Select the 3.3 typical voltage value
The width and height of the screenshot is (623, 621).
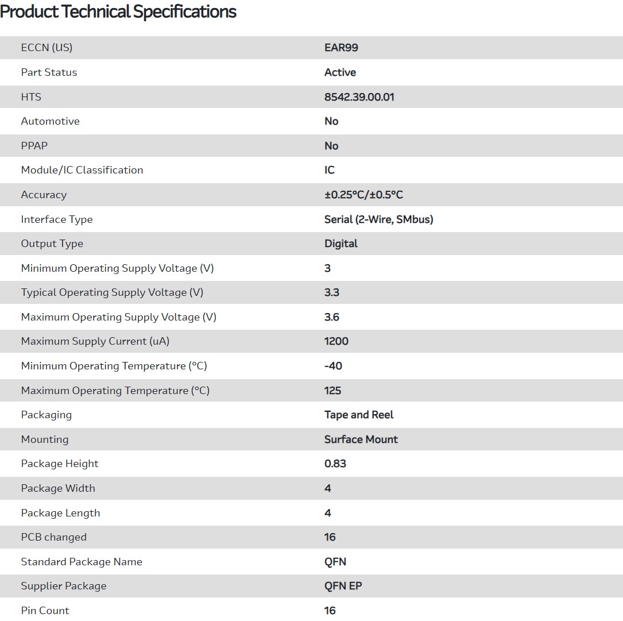pos(331,292)
